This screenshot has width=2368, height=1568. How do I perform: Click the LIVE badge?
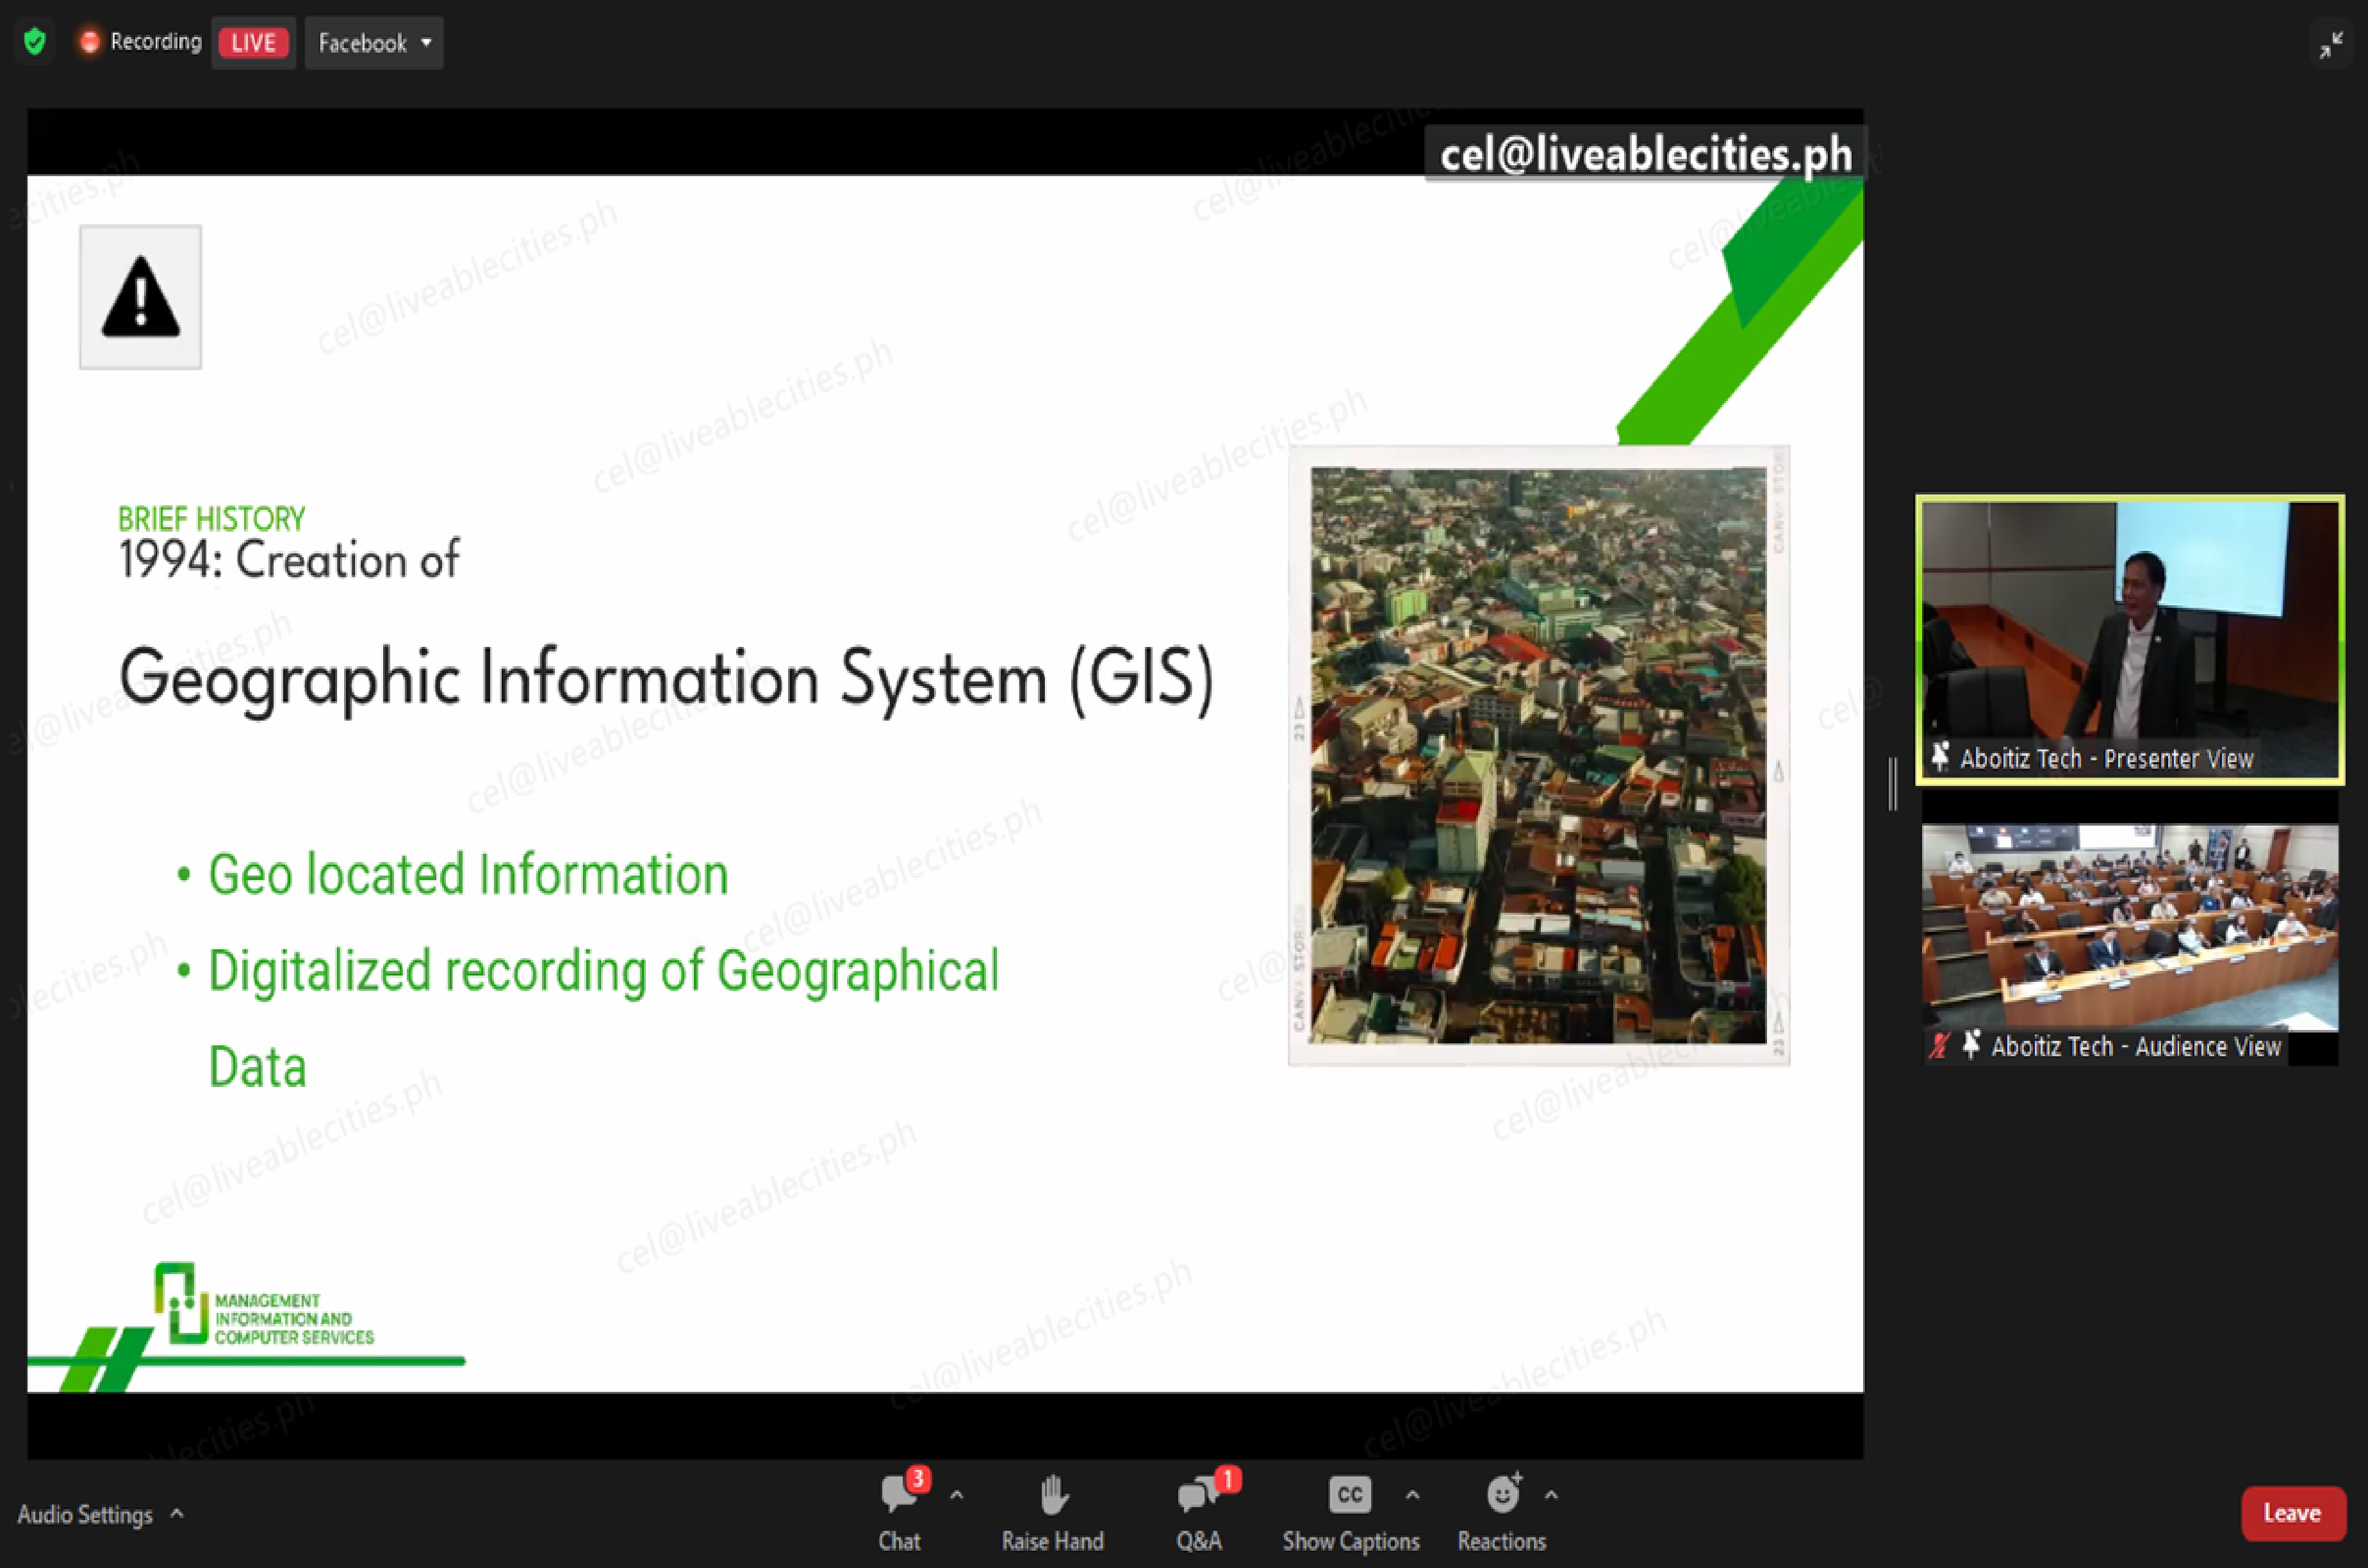(x=253, y=43)
